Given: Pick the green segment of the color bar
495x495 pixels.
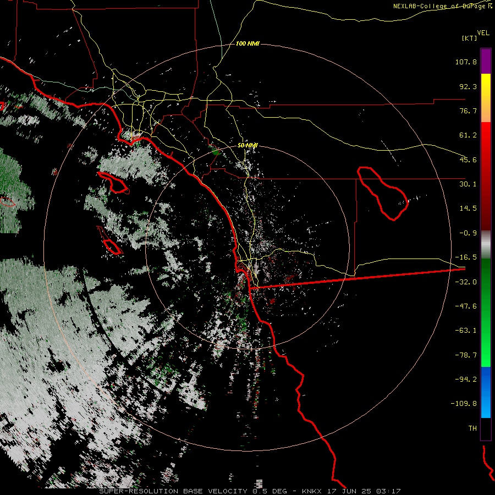Looking at the screenshot, I should (486, 312).
